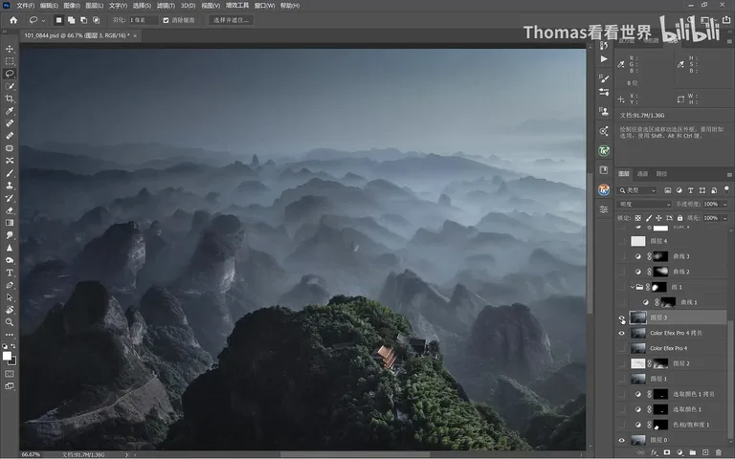Image resolution: width=735 pixels, height=459 pixels.
Task: Open the green TK panel icon
Action: click(x=604, y=151)
